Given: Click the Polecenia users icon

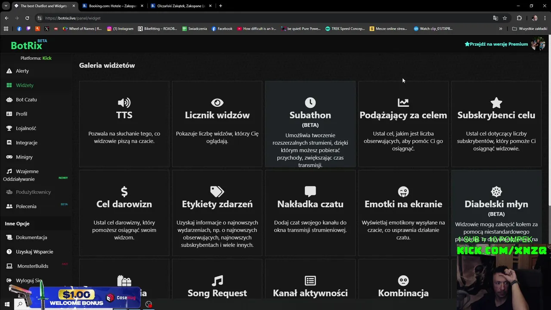Looking at the screenshot, I should [x=9, y=206].
